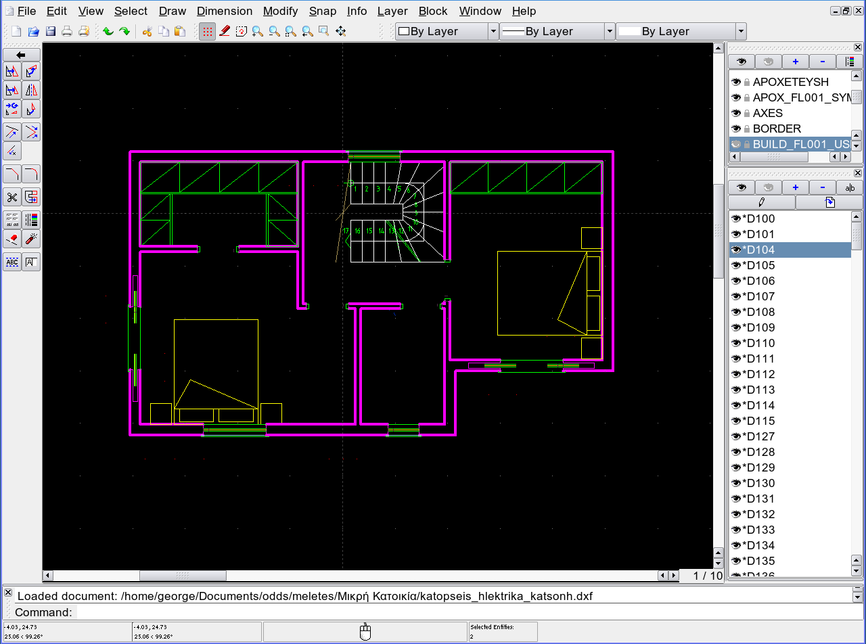The height and width of the screenshot is (644, 866).
Task: Open the Dimension menu
Action: click(x=225, y=11)
